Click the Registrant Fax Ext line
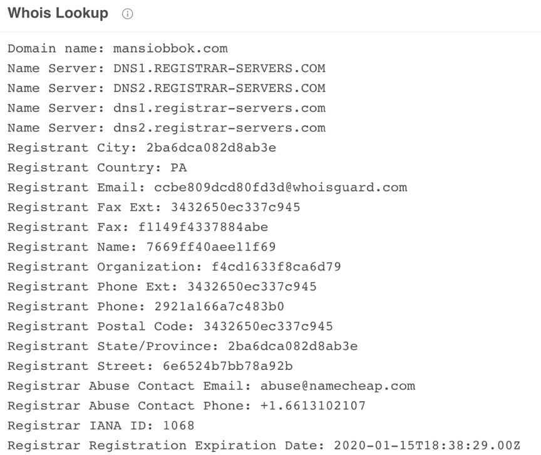 tap(154, 207)
